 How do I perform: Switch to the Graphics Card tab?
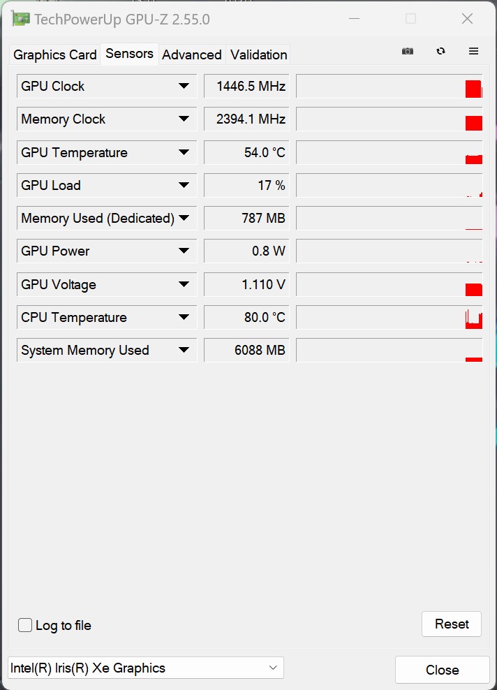54,54
